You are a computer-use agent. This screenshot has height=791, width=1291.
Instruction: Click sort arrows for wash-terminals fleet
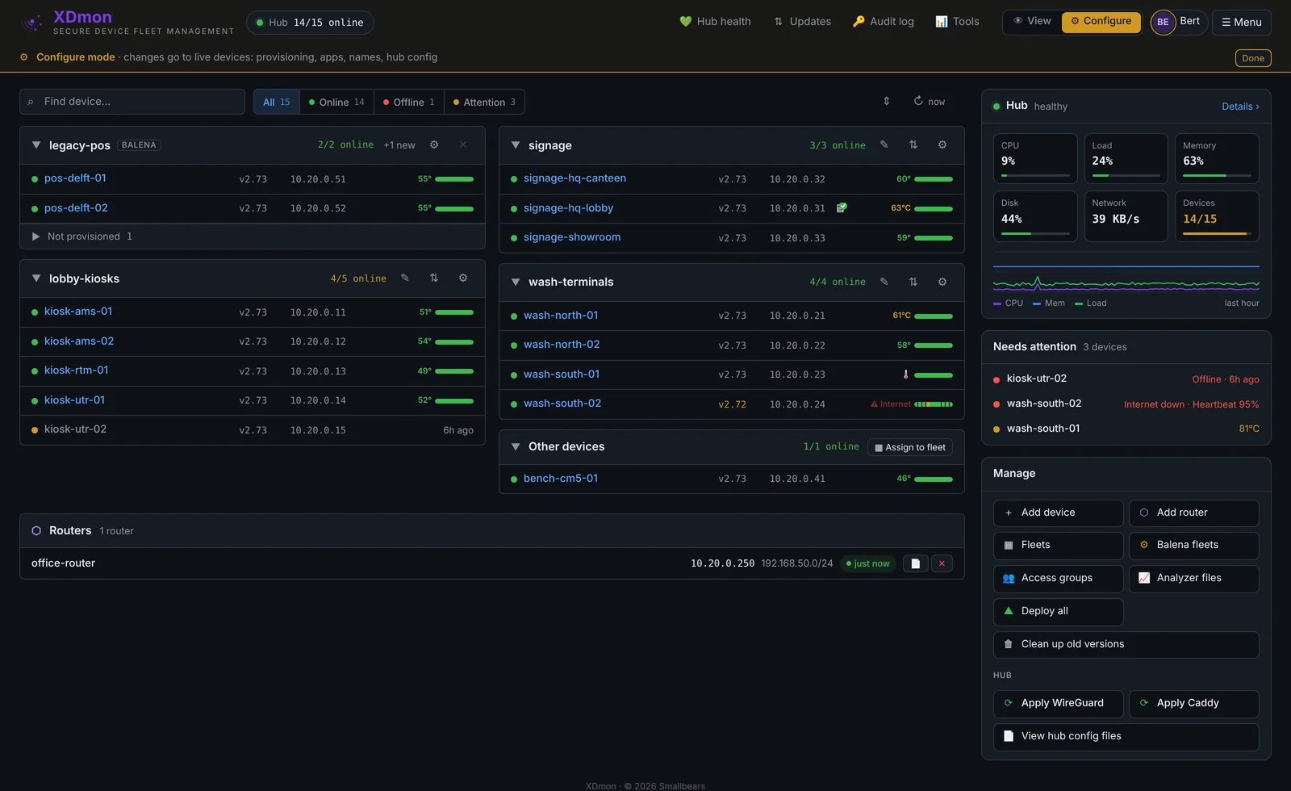pyautogui.click(x=913, y=282)
